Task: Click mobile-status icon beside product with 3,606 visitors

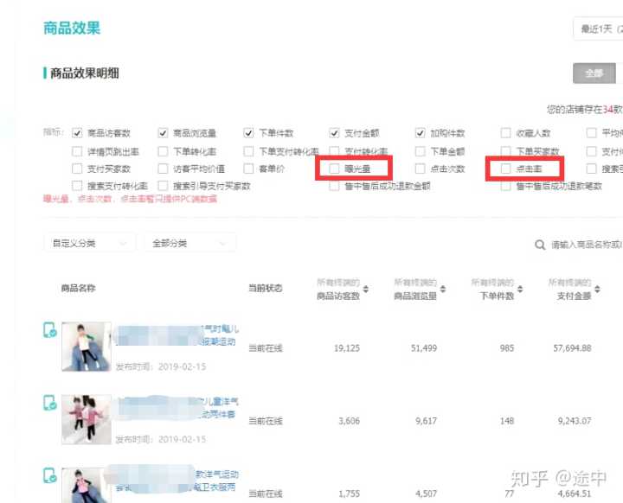Action: 49,403
